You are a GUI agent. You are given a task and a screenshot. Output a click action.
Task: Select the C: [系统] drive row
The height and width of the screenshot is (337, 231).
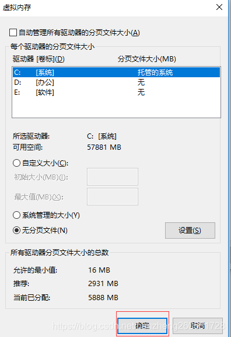point(116,72)
